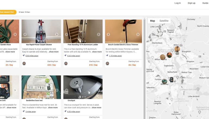Click the green hose map marker near Milton Keynes
This screenshot has height=119, width=209.
coord(170,55)
